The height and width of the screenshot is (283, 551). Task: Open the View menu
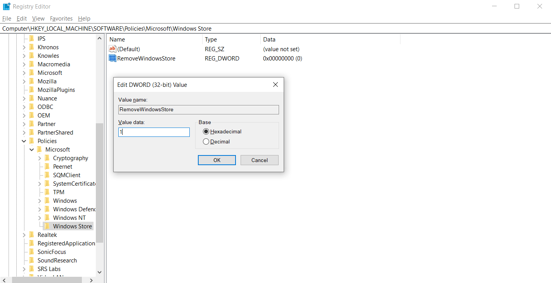(x=38, y=18)
